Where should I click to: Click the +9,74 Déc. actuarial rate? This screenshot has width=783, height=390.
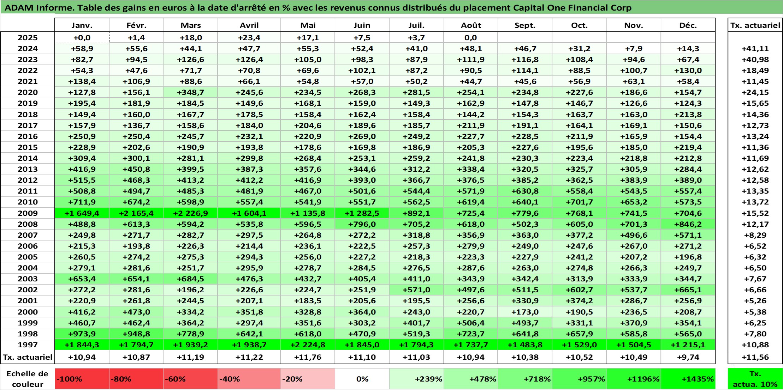point(688,357)
